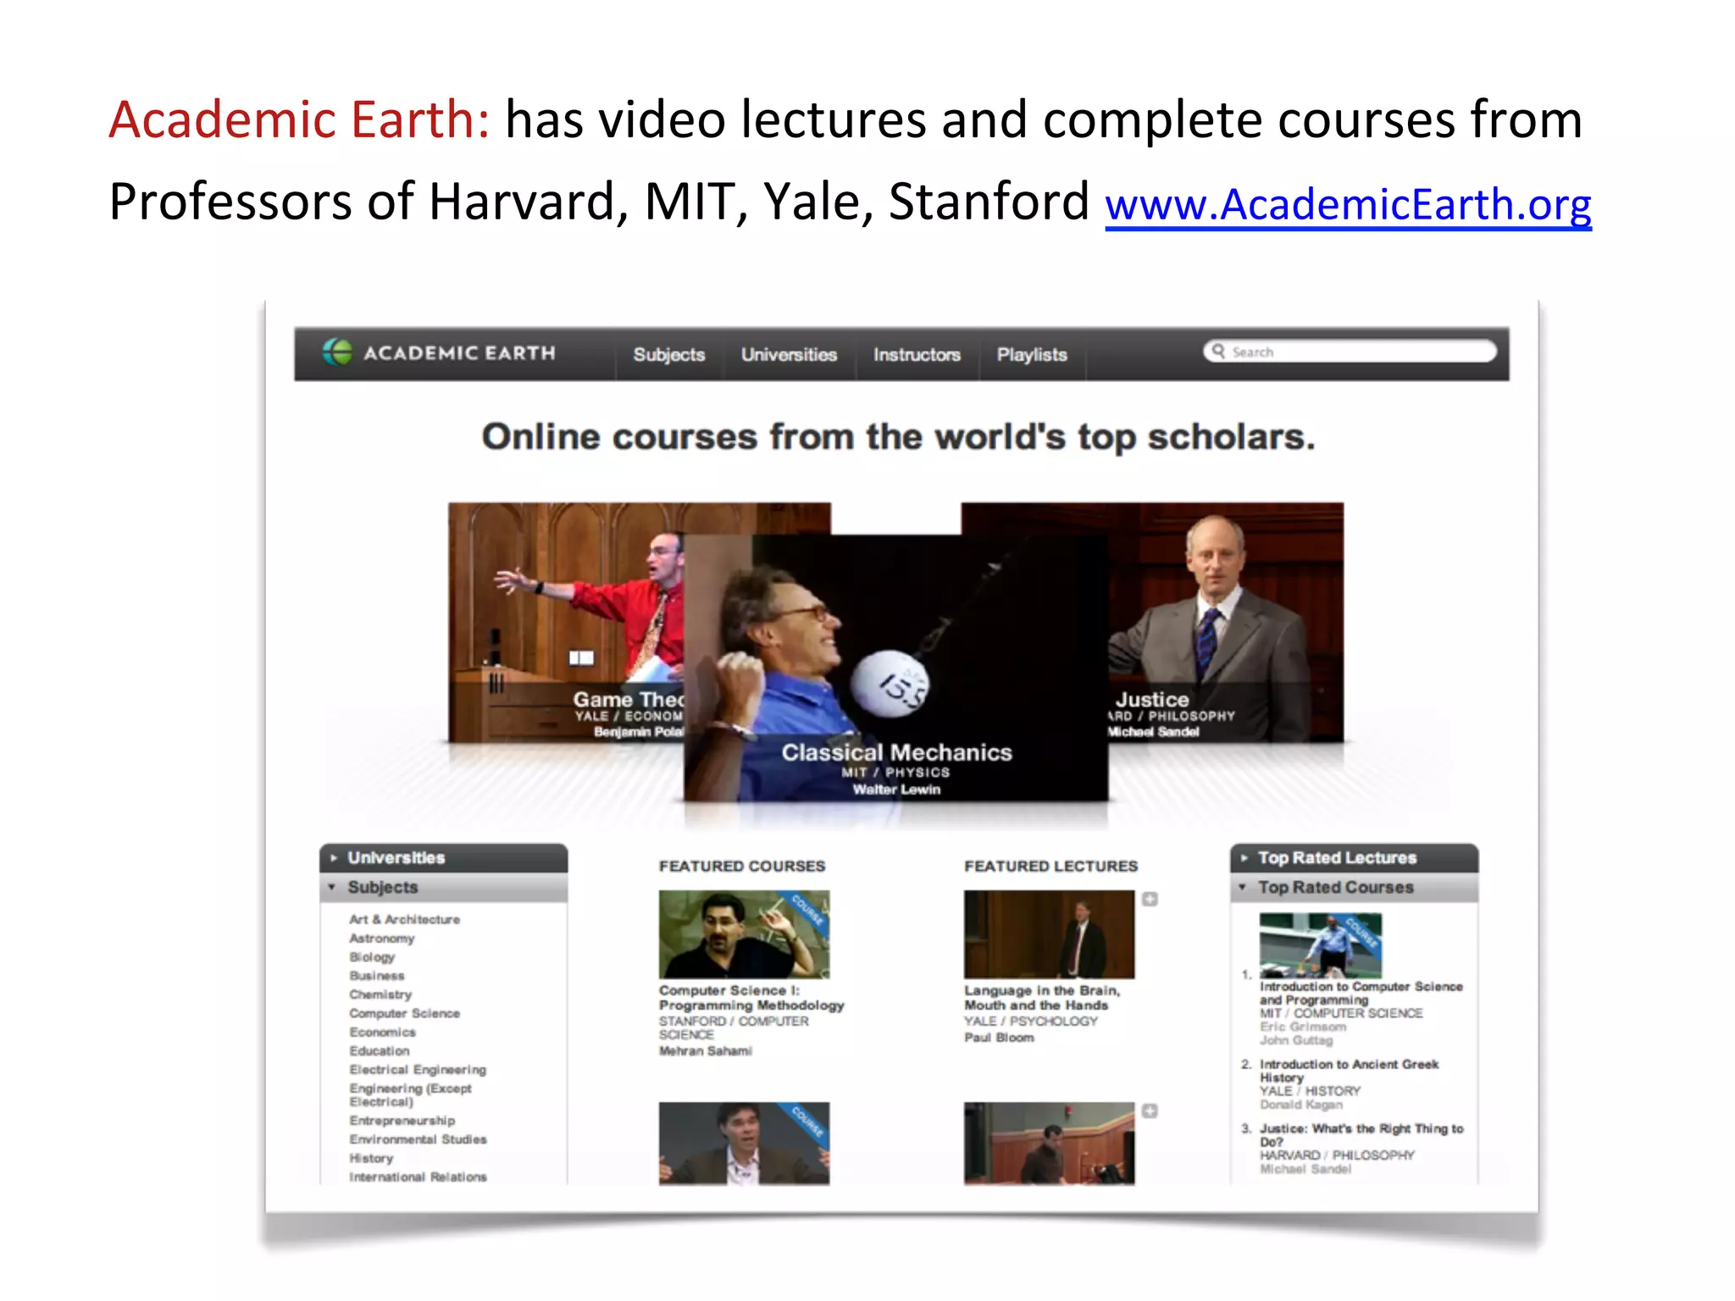Image resolution: width=1735 pixels, height=1301 pixels.
Task: Expand the Top Rated Lectures panel
Action: pos(1354,858)
